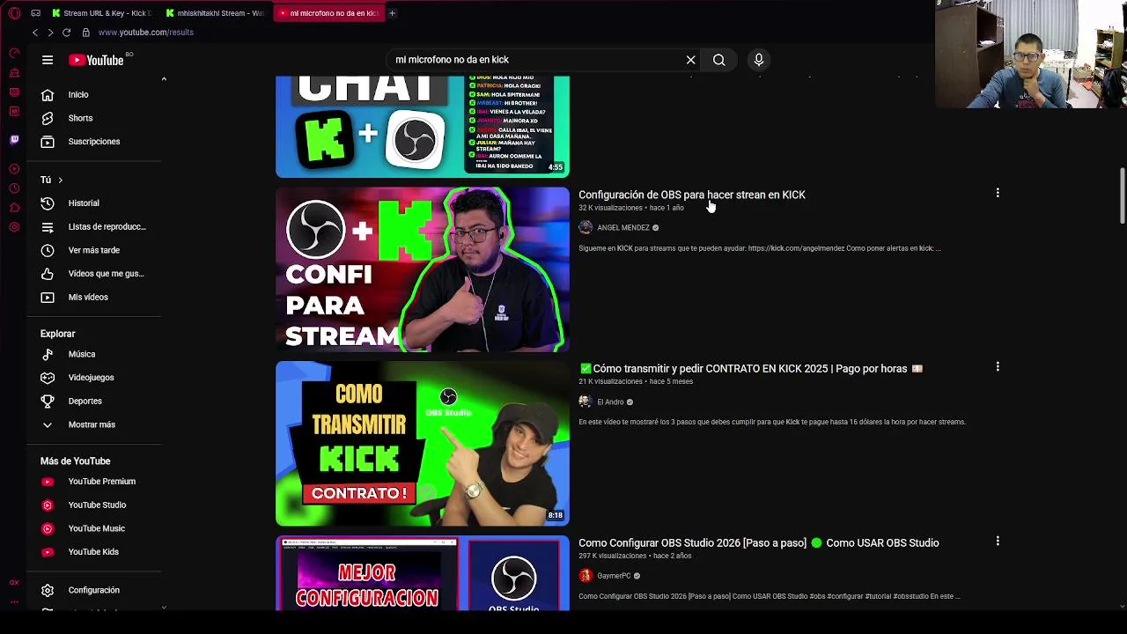The height and width of the screenshot is (634, 1127).
Task: Click the YouTube logo
Action: [x=96, y=60]
